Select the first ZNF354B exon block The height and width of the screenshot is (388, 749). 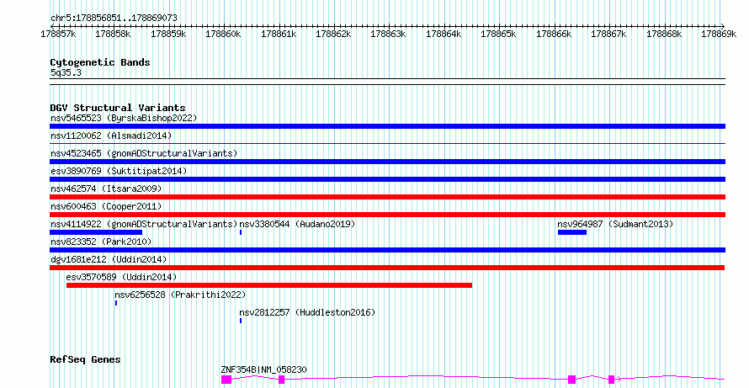pyautogui.click(x=226, y=380)
